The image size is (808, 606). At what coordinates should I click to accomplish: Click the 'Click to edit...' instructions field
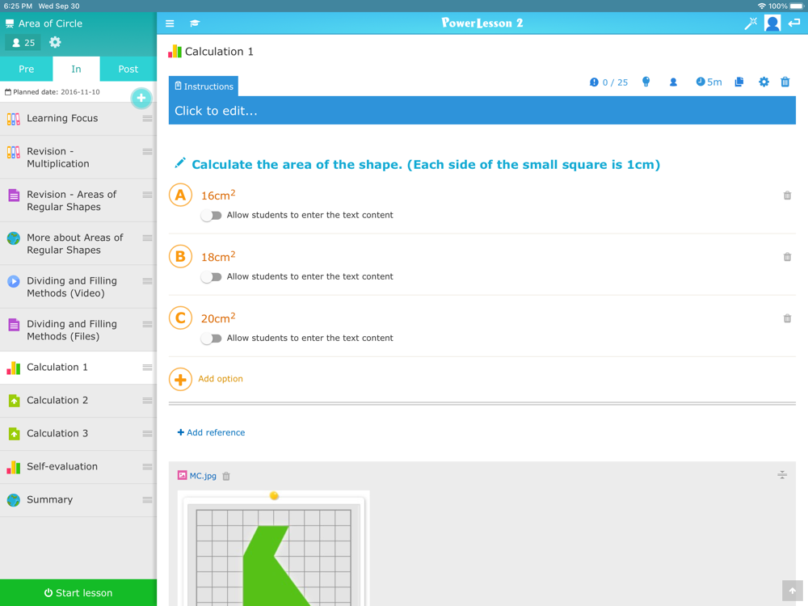point(482,110)
